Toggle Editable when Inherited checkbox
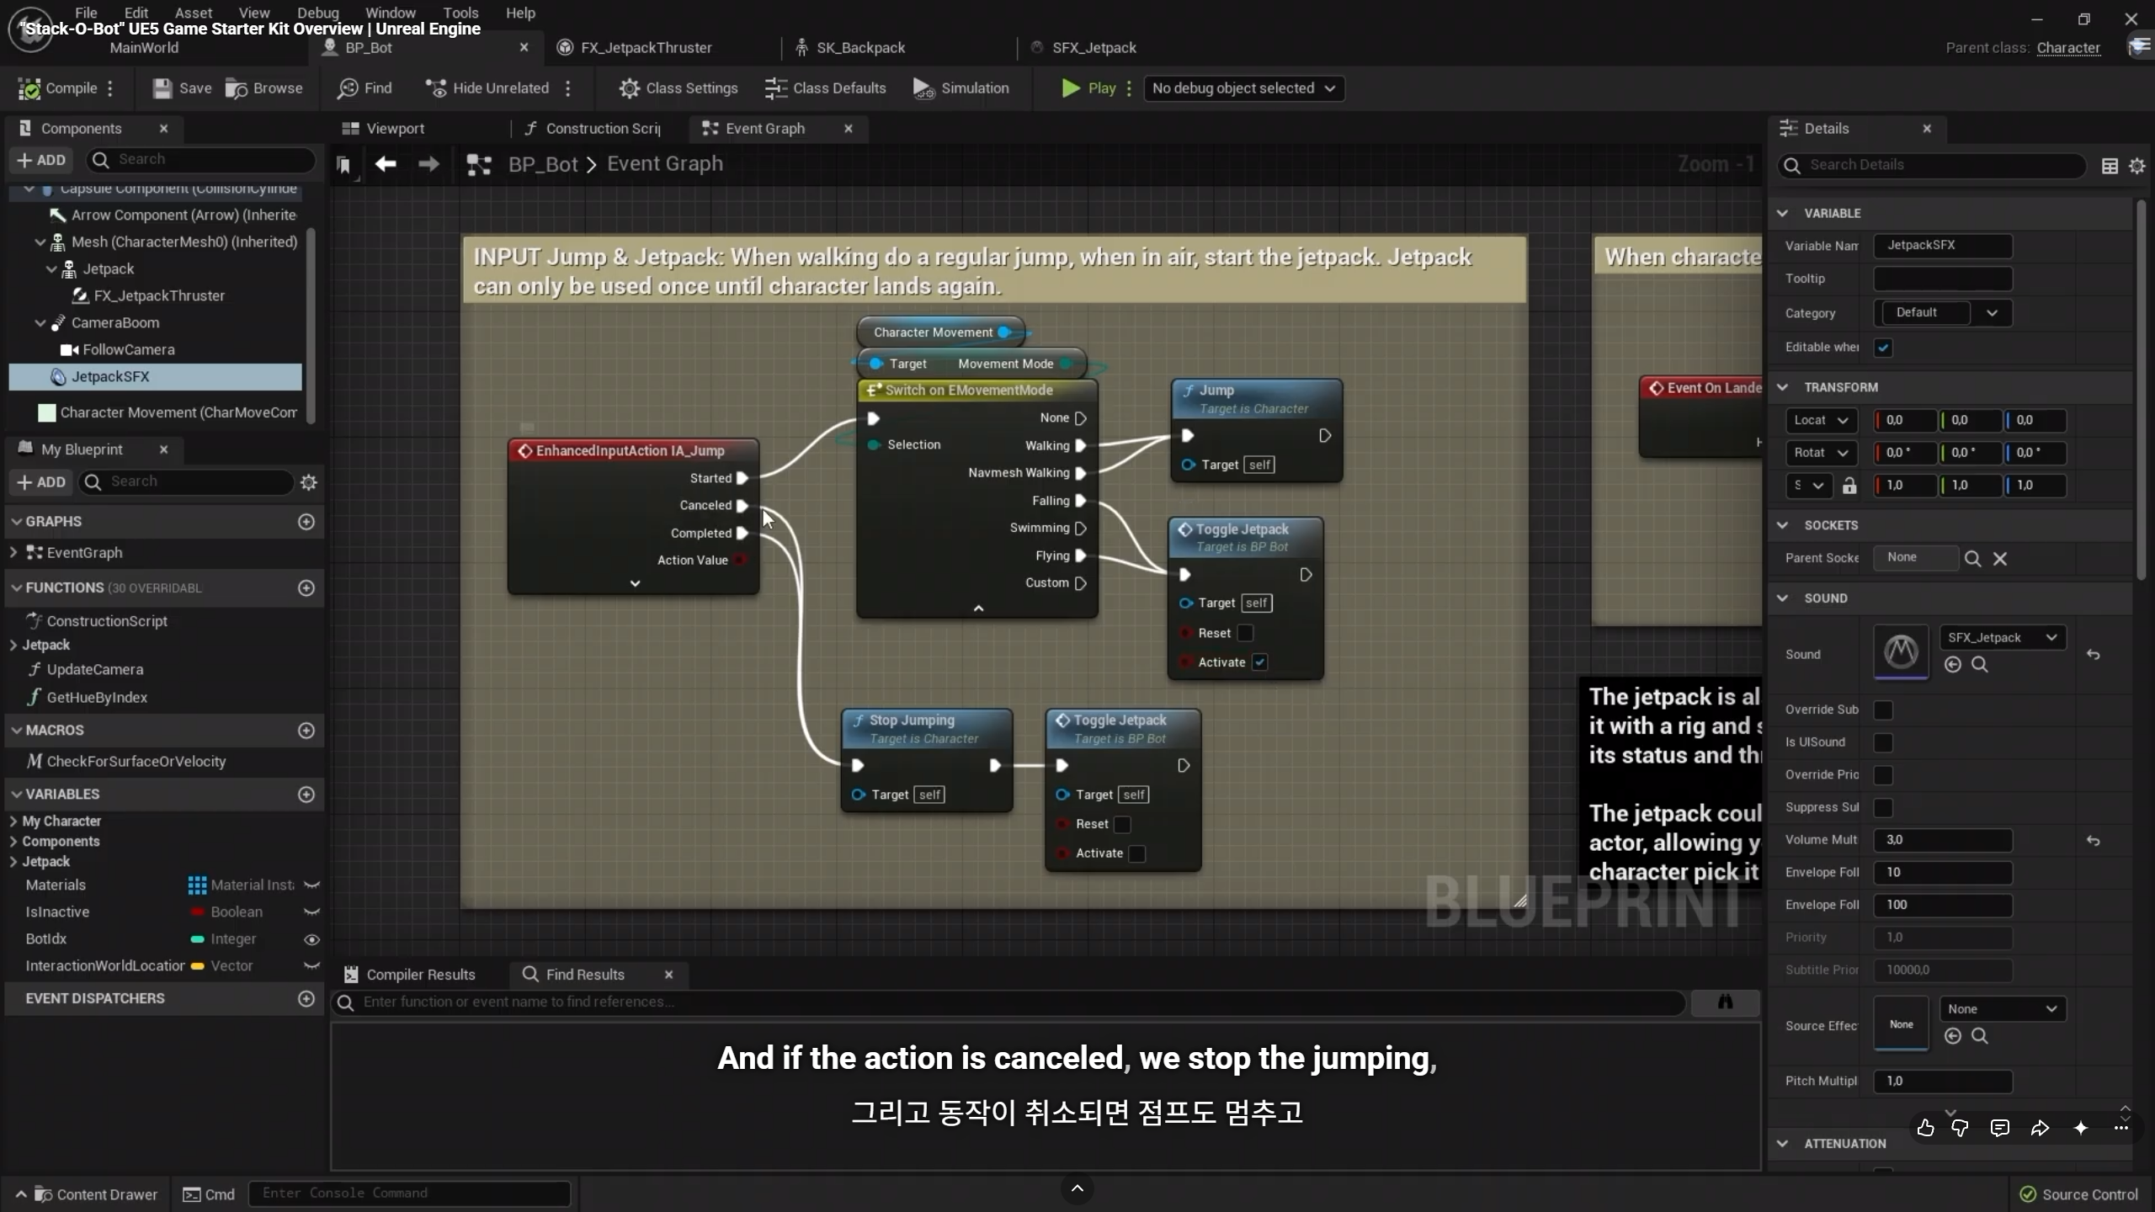The width and height of the screenshot is (2155, 1212). [1883, 348]
